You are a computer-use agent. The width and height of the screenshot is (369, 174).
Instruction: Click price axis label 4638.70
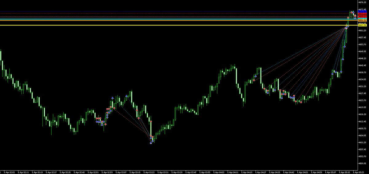[x=363, y=72]
